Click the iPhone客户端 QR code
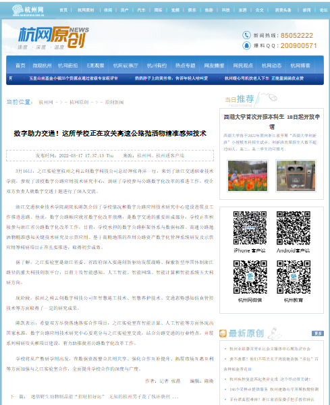 coord(250,227)
